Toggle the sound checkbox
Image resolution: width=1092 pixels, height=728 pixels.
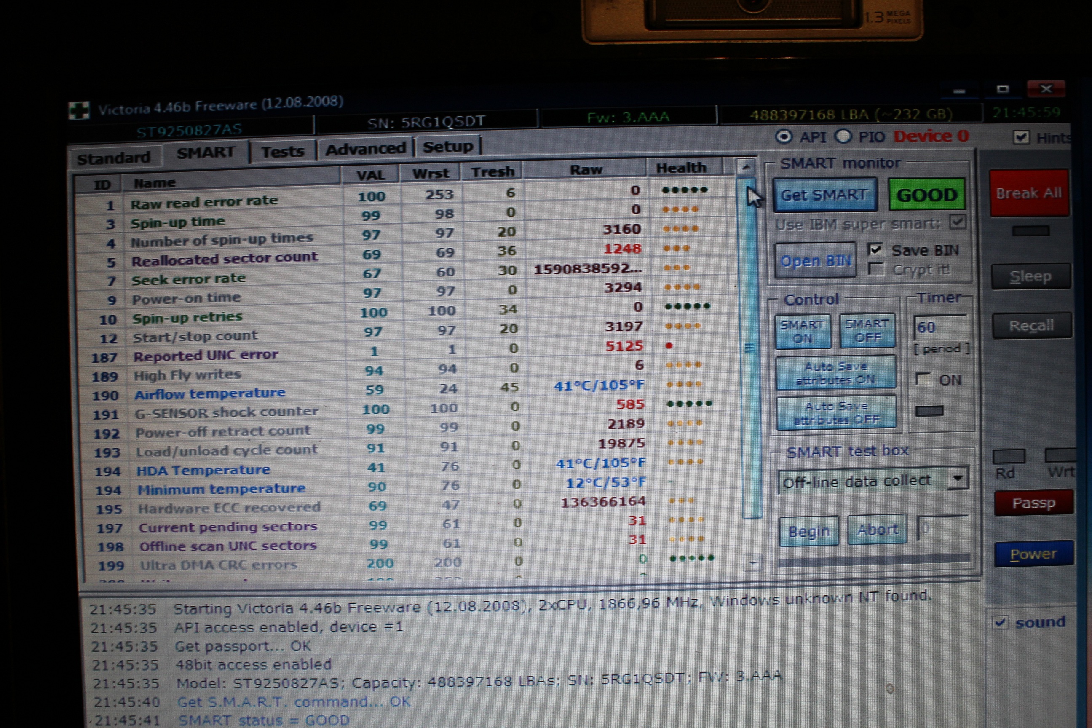click(1000, 622)
